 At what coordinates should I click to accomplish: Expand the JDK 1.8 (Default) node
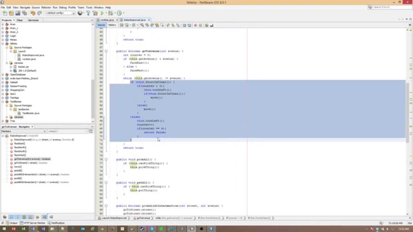pos(11,71)
